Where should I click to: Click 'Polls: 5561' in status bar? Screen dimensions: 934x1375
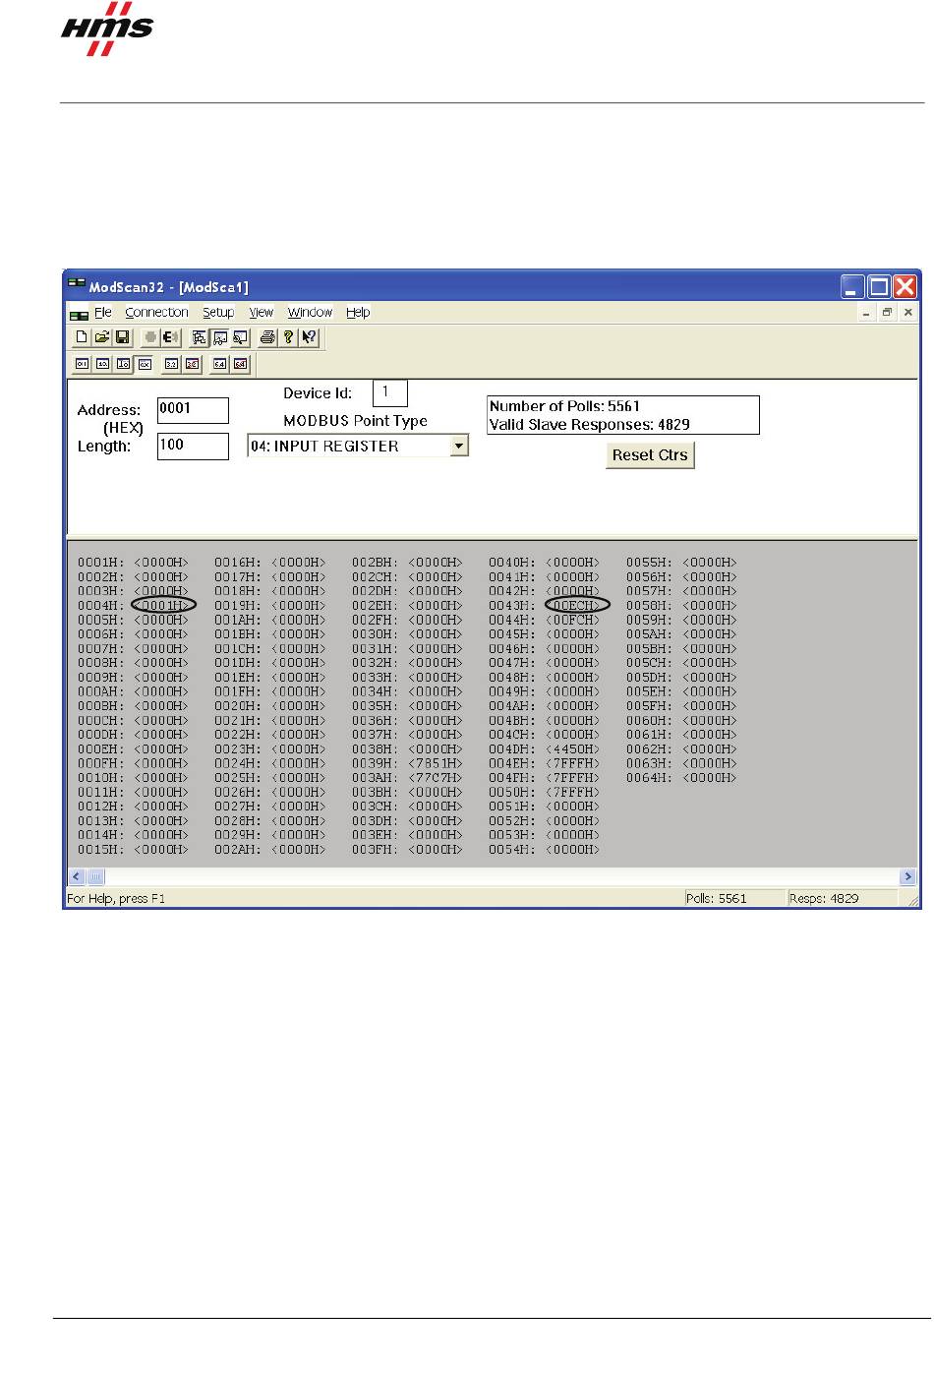717,899
